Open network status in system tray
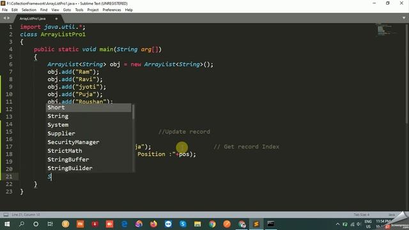The image size is (409, 230). point(352,224)
